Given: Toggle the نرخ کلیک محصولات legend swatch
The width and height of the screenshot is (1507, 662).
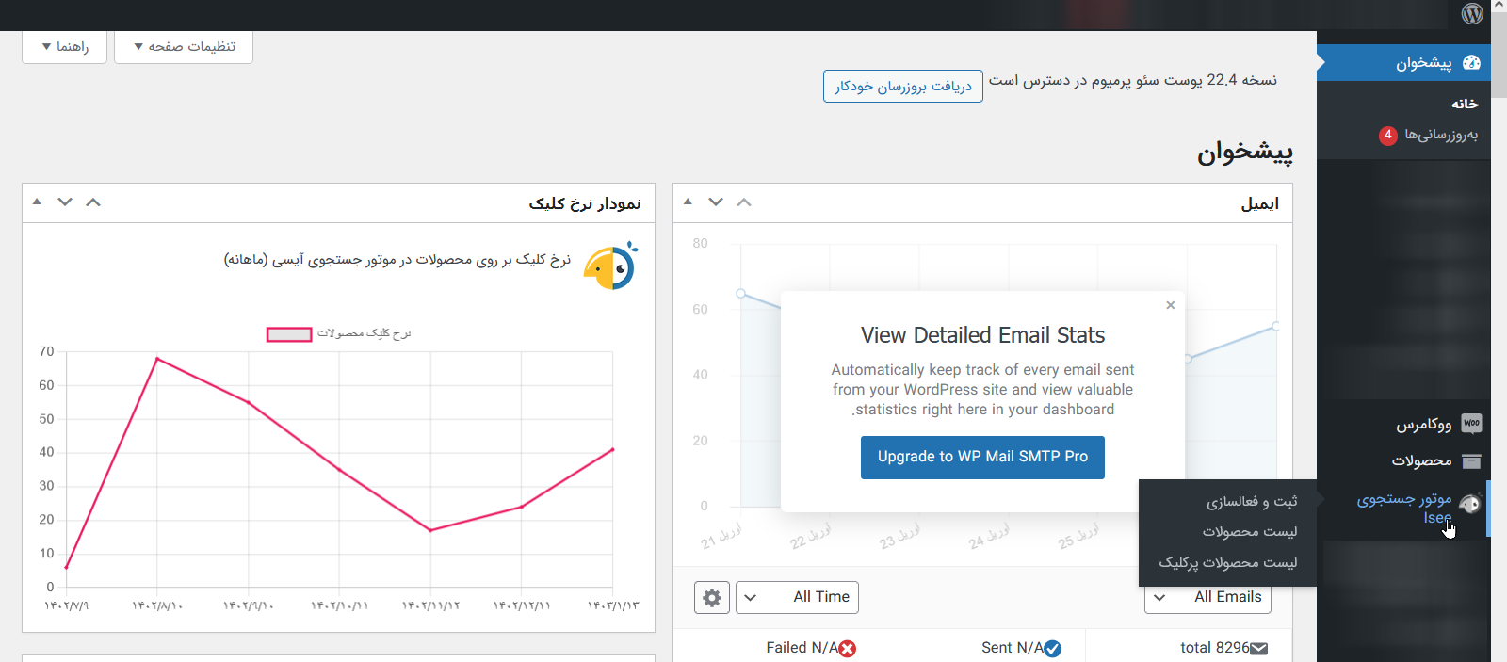Looking at the screenshot, I should (289, 334).
